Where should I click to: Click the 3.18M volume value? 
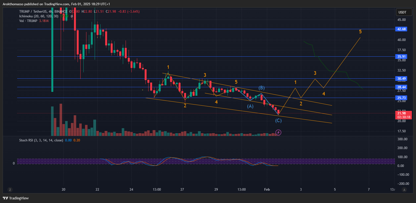[x=44, y=21]
